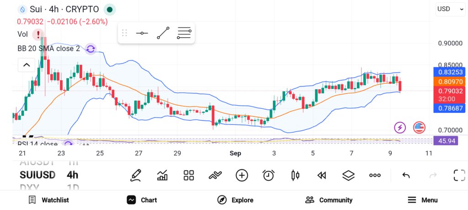Open the indicators chart icon
Image resolution: width=468 pixels, height=210 pixels.
[x=162, y=175]
